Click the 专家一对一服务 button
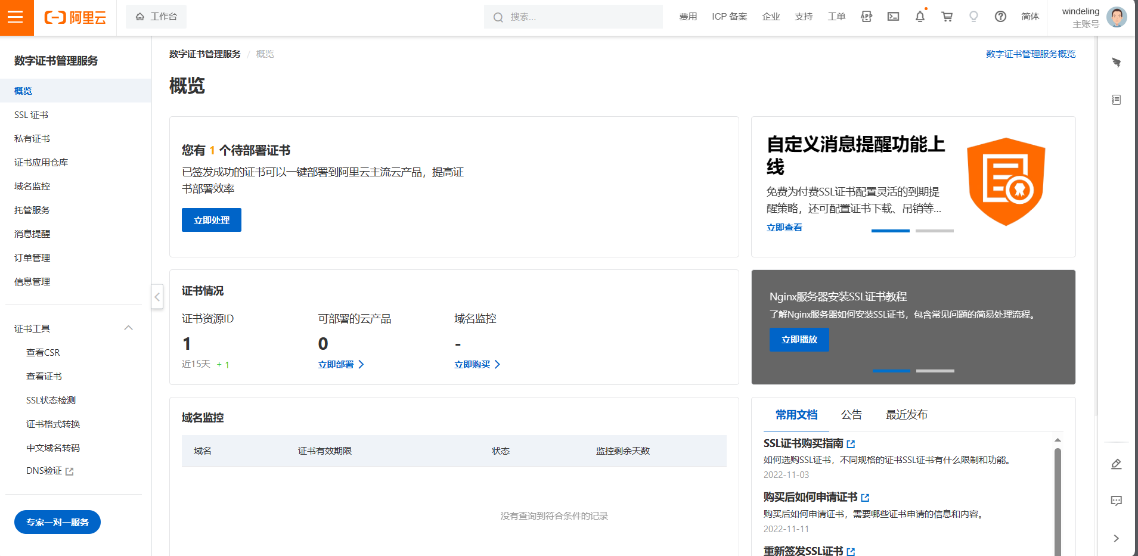Screen dimensions: 1138x556 [57, 522]
